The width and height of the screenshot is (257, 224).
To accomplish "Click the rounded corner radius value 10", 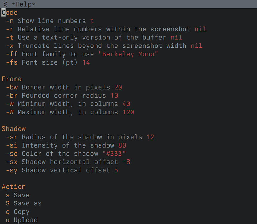I will click(x=115, y=96).
